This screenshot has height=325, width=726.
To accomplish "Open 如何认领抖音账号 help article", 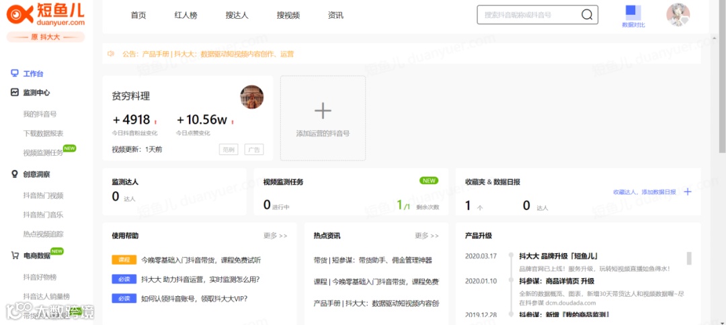I will [194, 299].
